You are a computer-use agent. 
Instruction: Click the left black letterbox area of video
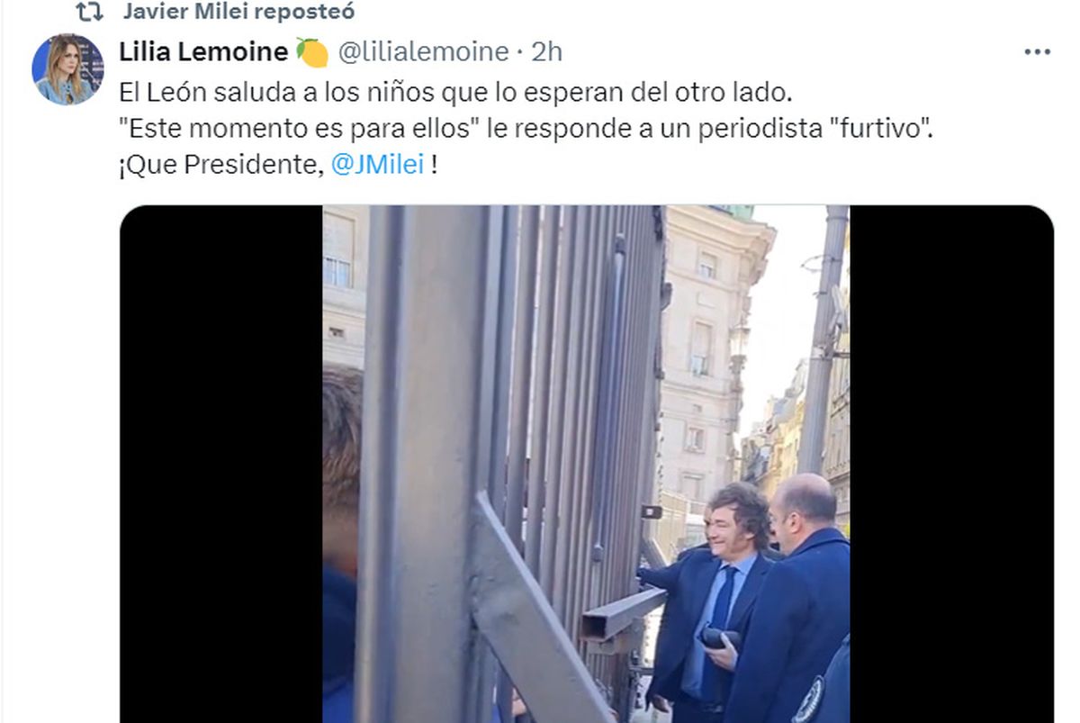(x=221, y=464)
